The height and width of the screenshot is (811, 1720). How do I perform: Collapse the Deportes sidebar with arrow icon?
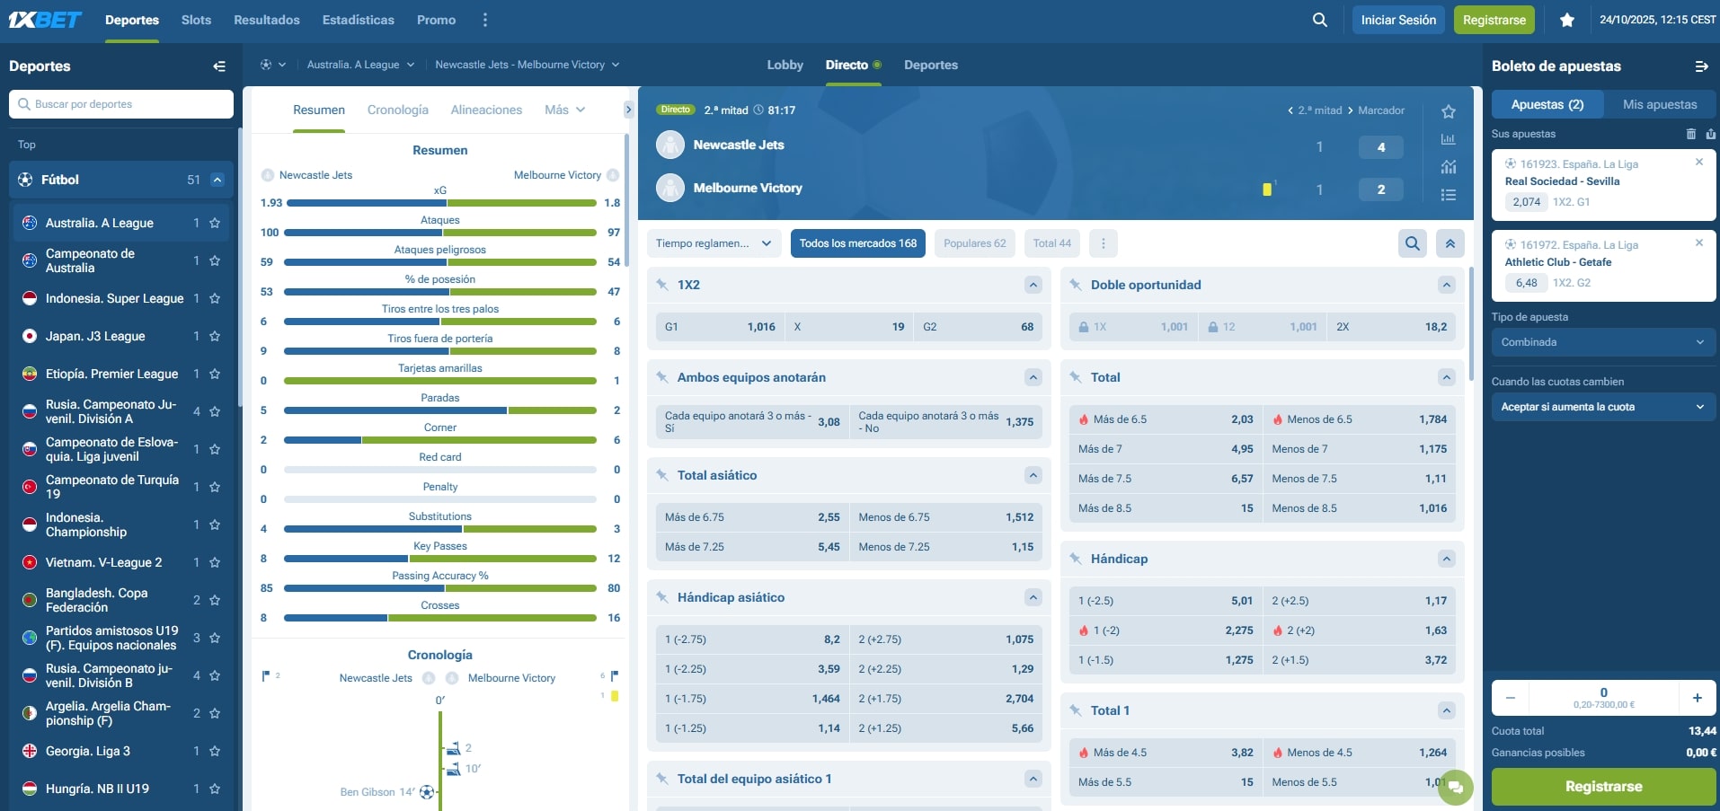(x=218, y=66)
